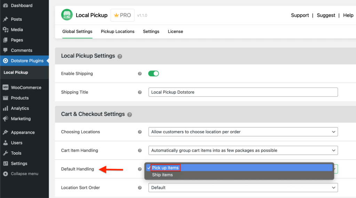Click help icon next to Choosing Locations
Image resolution: width=356 pixels, height=198 pixels.
click(x=140, y=132)
